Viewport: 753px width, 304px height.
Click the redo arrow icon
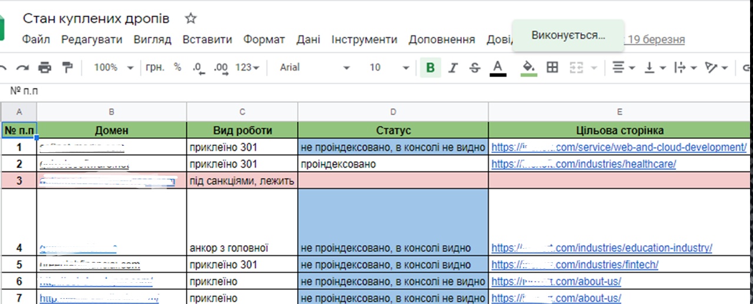(22, 68)
